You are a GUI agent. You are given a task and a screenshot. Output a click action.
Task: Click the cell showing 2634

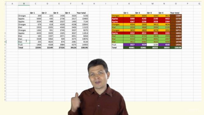point(35,21)
